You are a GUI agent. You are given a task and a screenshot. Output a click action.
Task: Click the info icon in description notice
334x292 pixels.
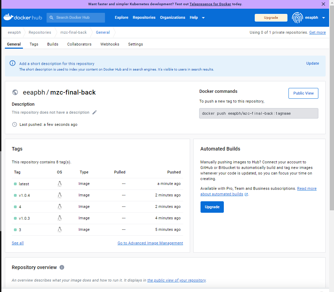coord(13,63)
